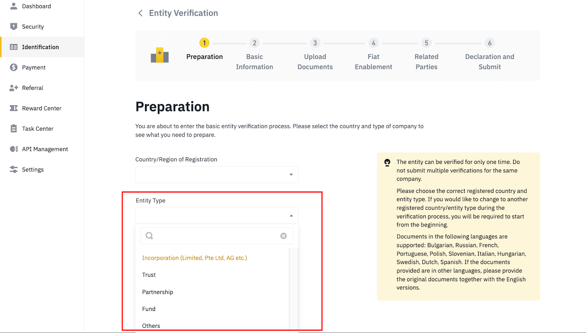Click the Declaration and Submit step label
Viewport: 586px width, 333px height.
point(490,62)
